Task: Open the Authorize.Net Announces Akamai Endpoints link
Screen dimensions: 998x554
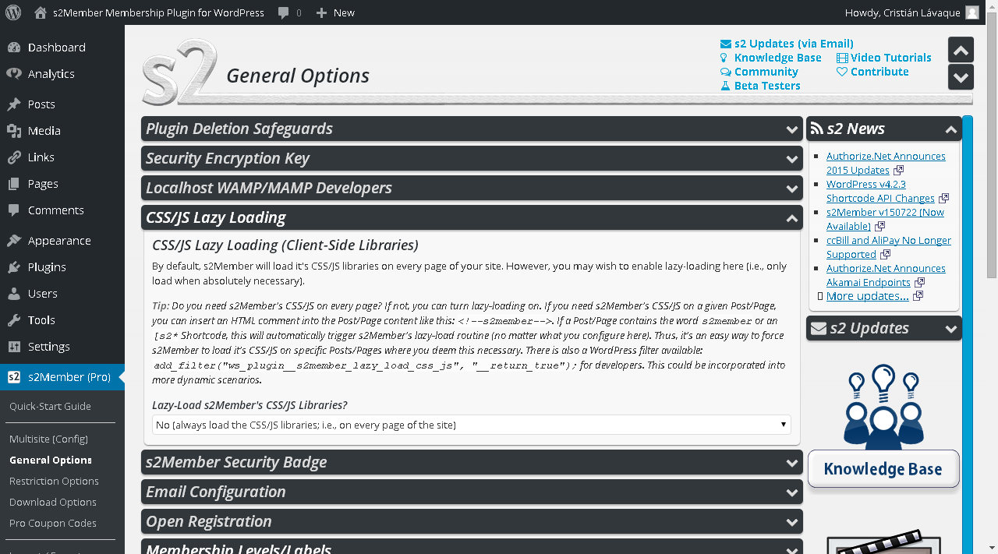Action: [x=886, y=276]
